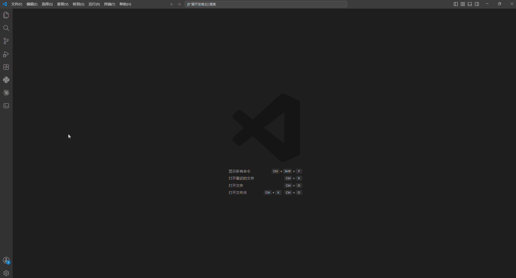Open the terminal icon view in activity bar

click(x=6, y=106)
